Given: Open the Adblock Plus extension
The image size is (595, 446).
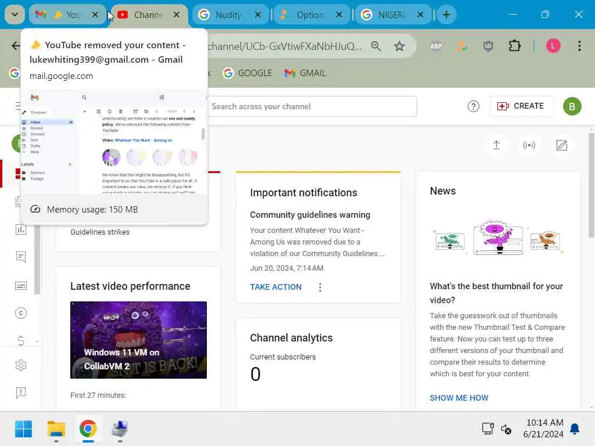Looking at the screenshot, I should coord(436,46).
